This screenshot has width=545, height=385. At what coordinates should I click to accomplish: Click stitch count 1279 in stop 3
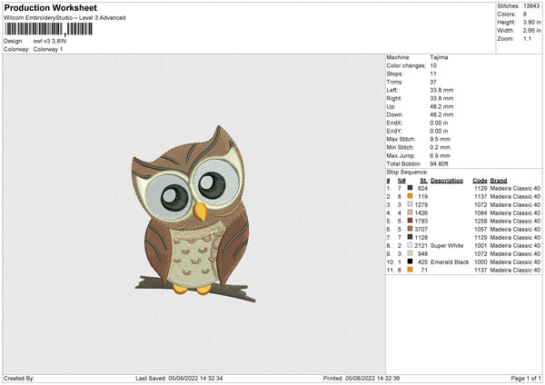click(421, 204)
